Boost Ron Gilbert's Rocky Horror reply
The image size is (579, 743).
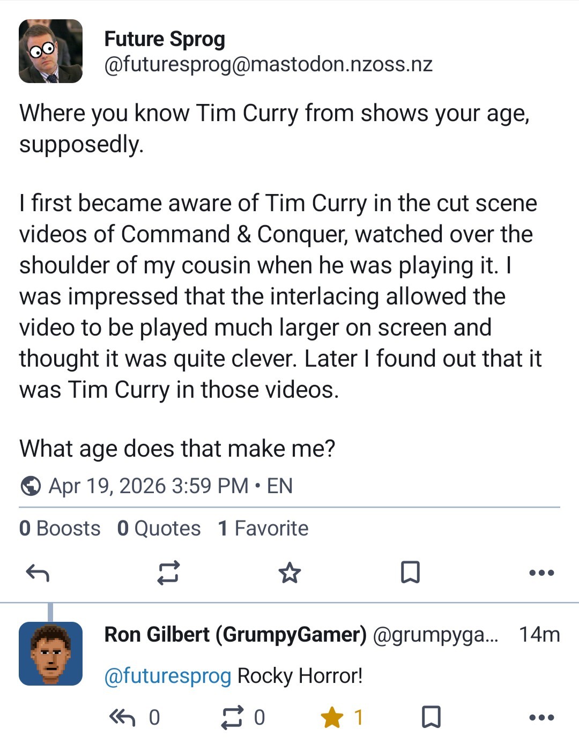coord(232,717)
